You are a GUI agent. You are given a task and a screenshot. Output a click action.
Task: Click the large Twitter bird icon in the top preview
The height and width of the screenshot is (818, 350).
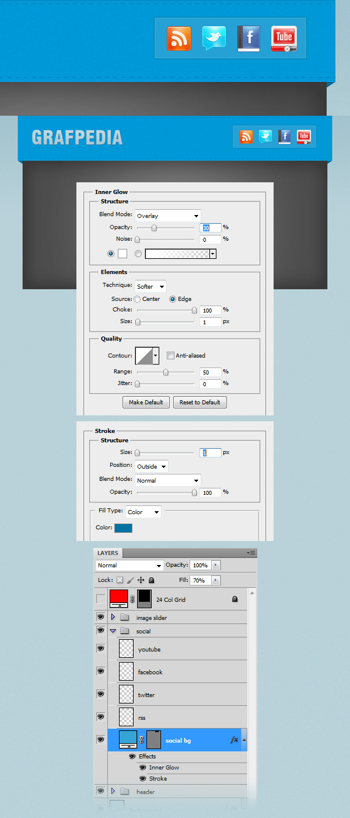click(213, 39)
